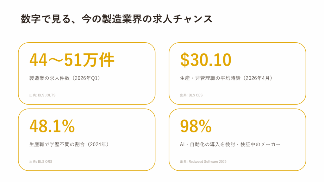Viewport: 324px width, 182px height.
Task: Select the top-left job openings card
Action: point(87,73)
